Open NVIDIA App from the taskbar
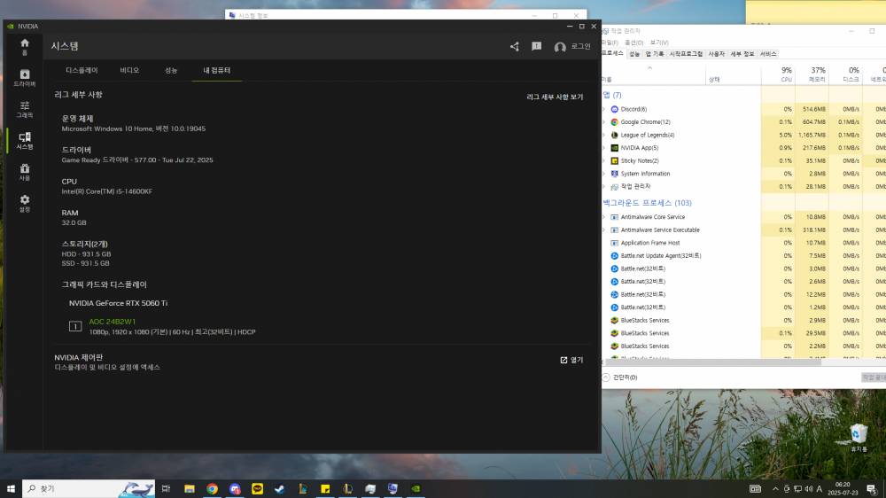 (416, 489)
